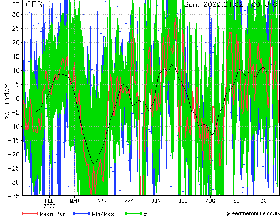280x216 pixels.
Task: Click the FEB 2022 axis label
Action: (x=49, y=204)
